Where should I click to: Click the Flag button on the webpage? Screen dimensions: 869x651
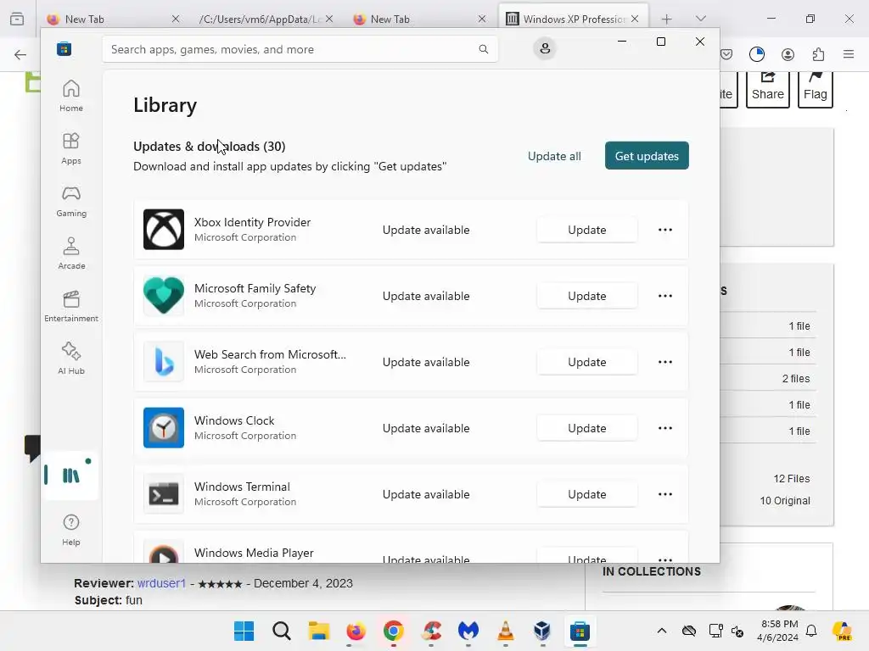pyautogui.click(x=816, y=90)
